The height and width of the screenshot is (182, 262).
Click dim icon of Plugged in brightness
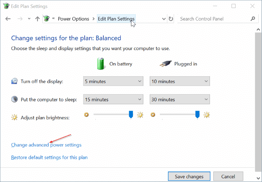tap(153, 115)
